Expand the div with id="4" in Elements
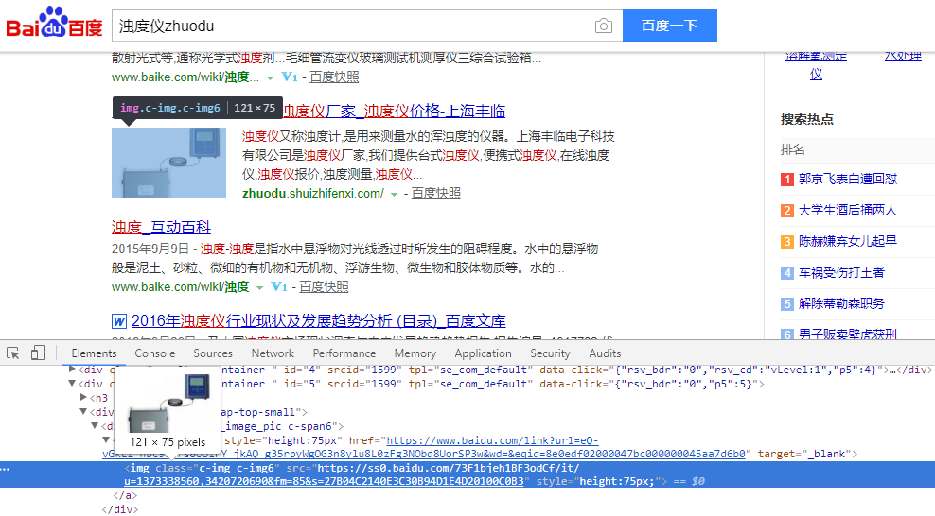Screen dimensions: 935x516 click(73, 370)
